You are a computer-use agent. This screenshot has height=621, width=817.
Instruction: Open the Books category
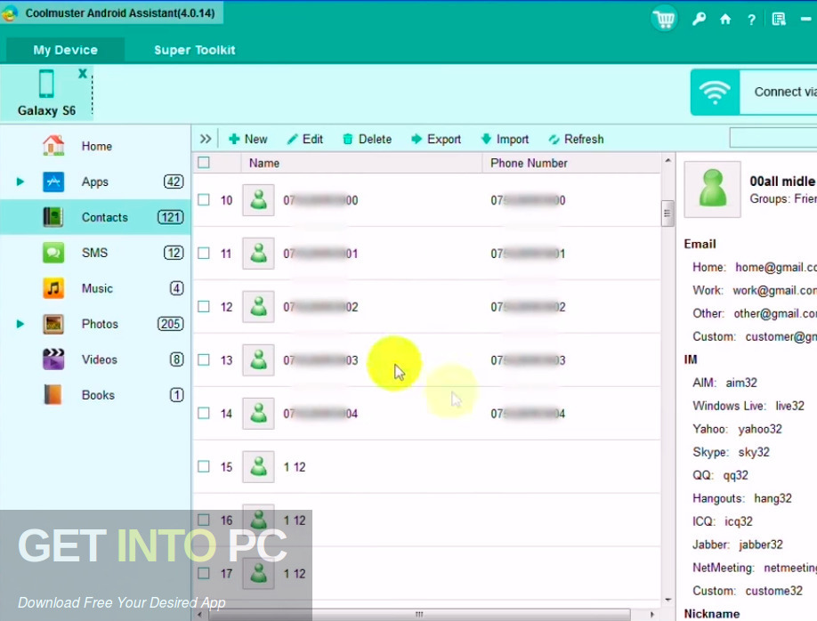[95, 395]
